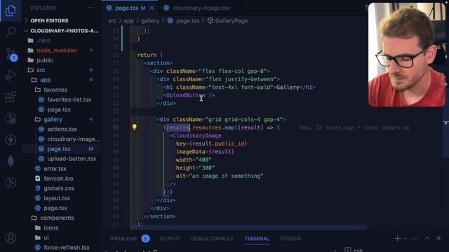Open the MongoDB leaf icon view

[x=11, y=161]
